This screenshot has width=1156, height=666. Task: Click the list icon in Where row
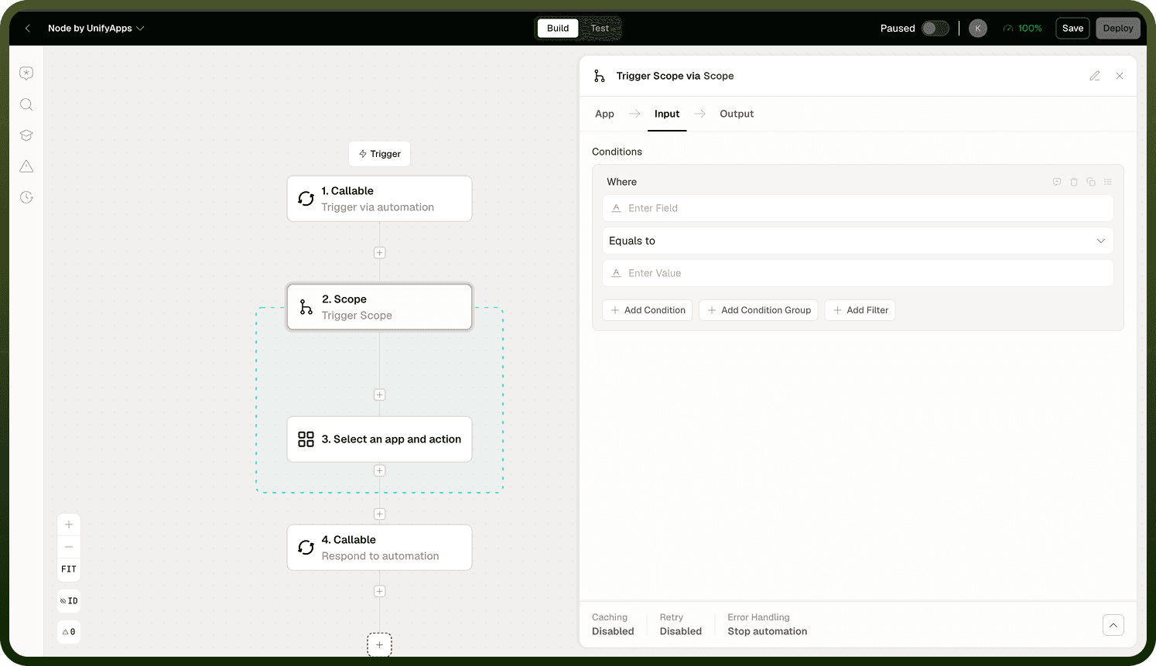(1108, 182)
